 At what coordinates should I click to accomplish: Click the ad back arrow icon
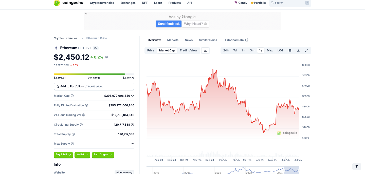point(86,14)
